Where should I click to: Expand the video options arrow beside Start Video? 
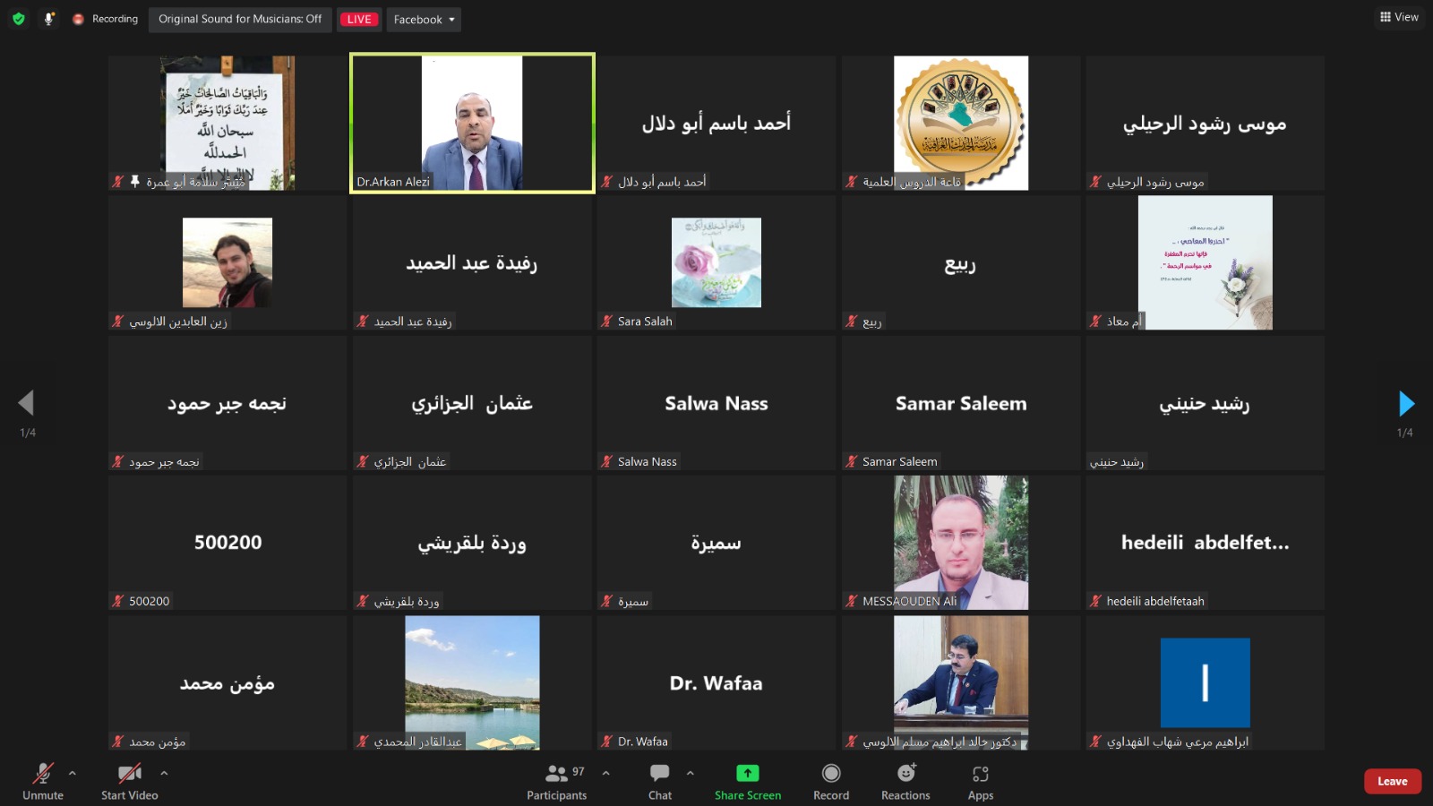pyautogui.click(x=164, y=773)
